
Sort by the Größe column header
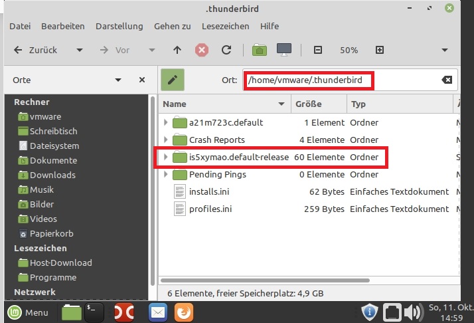click(319, 104)
